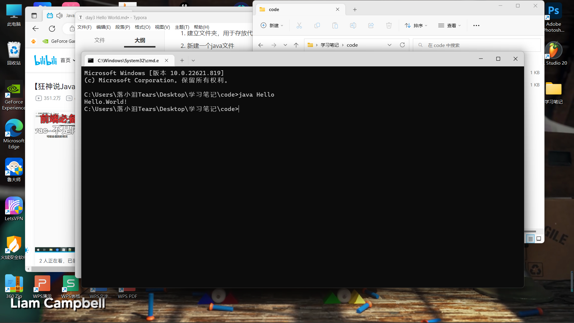Switch to 大纲 outline tab in Typora
Viewport: 574px width, 323px height.
coord(140,40)
